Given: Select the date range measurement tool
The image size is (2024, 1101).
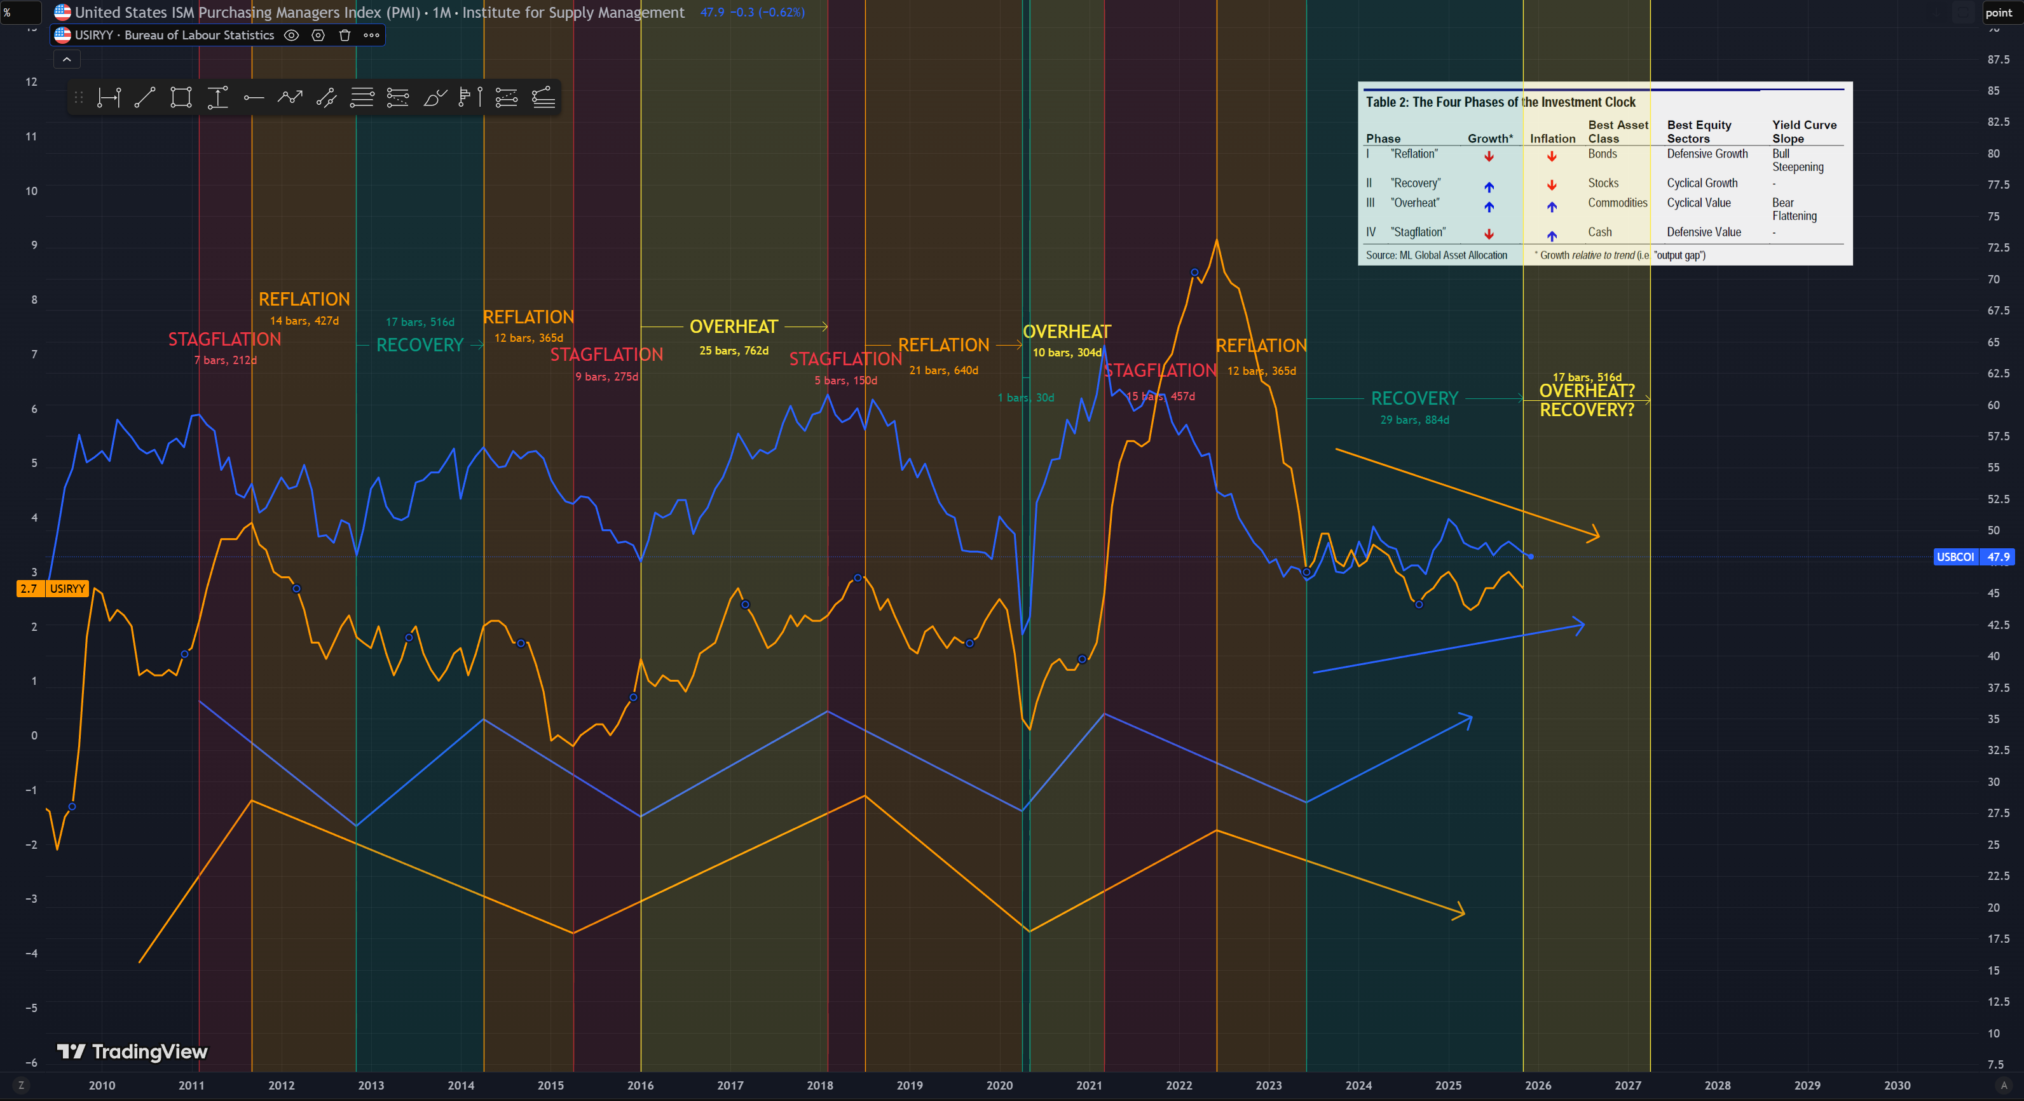Looking at the screenshot, I should (109, 97).
